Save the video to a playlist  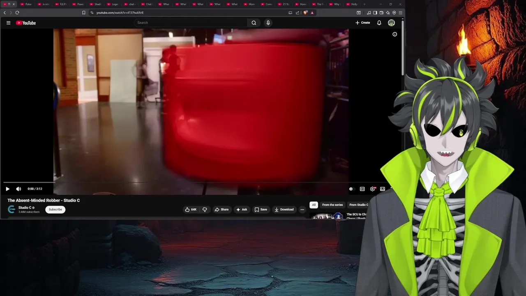tap(261, 209)
